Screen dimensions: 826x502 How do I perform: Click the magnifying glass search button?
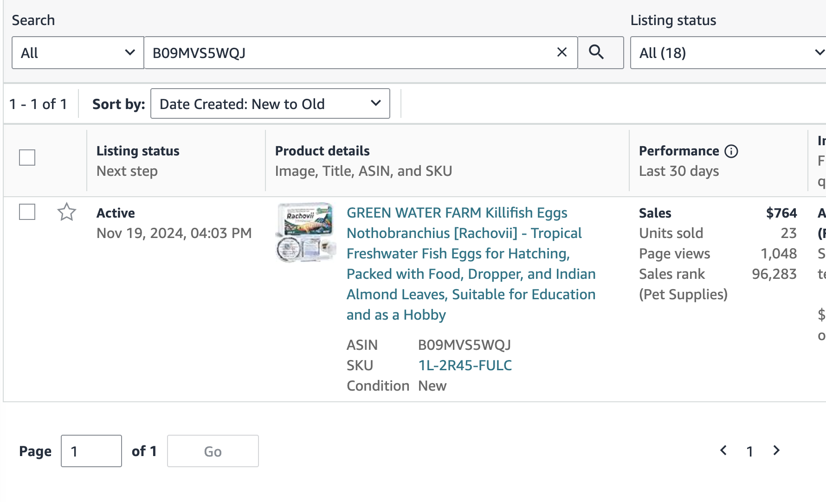(600, 52)
